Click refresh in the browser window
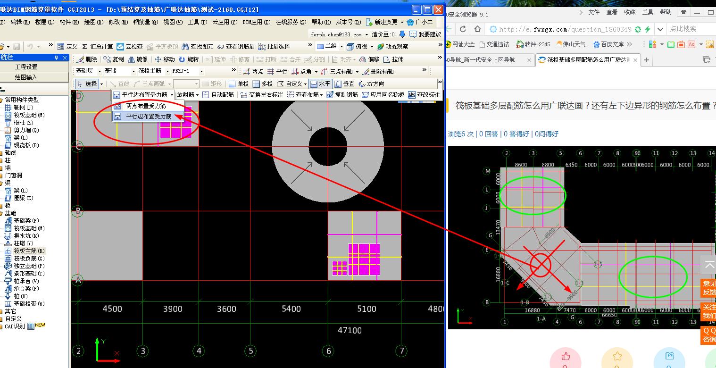Image resolution: width=716 pixels, height=368 pixels. (463, 29)
